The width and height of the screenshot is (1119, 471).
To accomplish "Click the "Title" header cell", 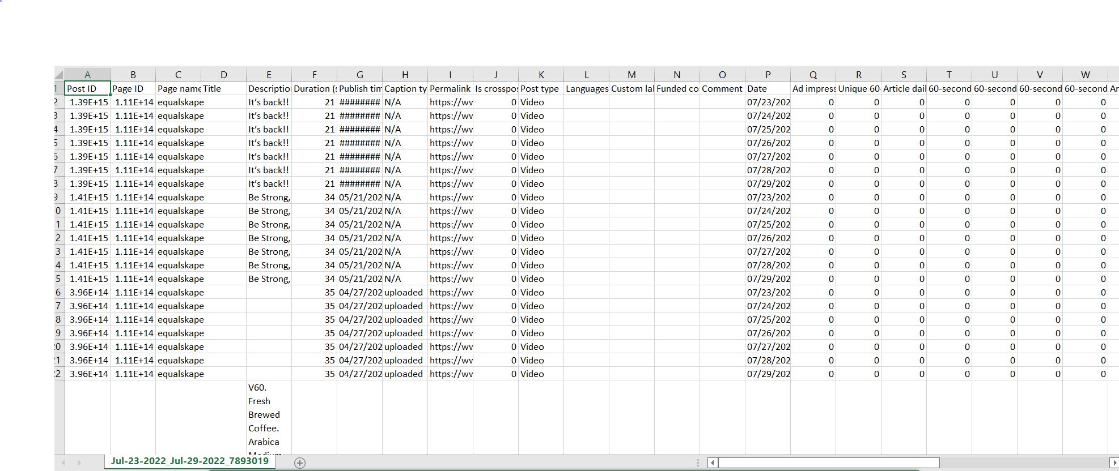I will (x=223, y=88).
